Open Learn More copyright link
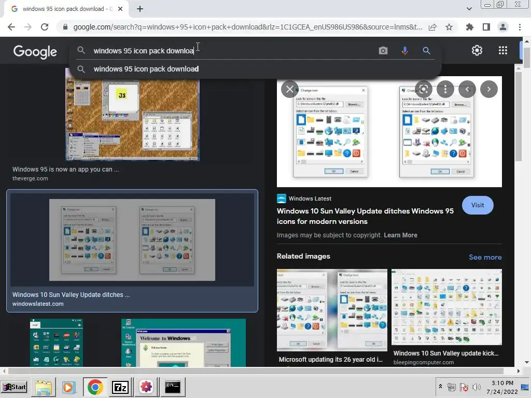 pos(400,235)
